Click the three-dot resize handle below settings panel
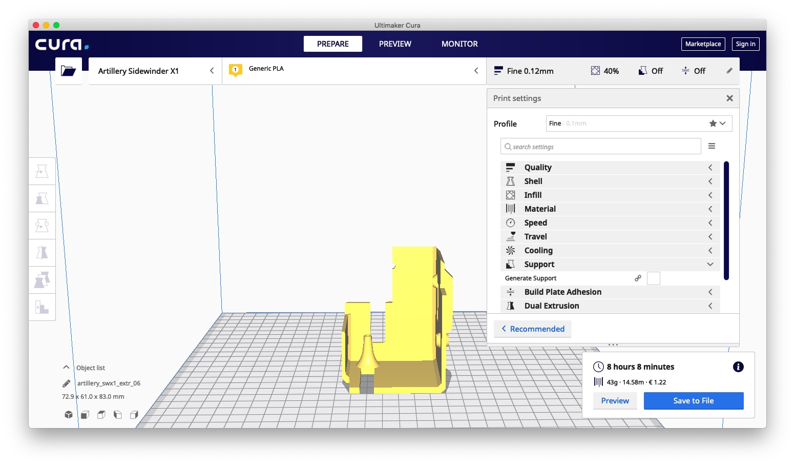The image size is (795, 466). pyautogui.click(x=613, y=345)
